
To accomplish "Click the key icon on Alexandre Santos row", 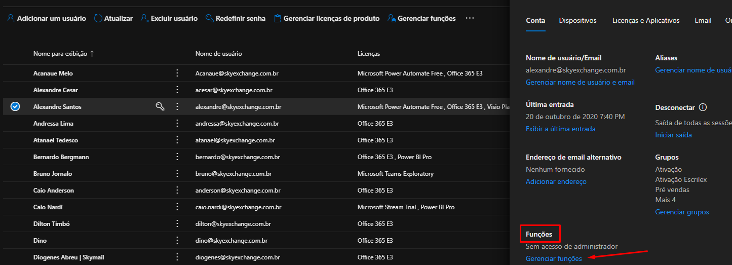I will tap(160, 106).
